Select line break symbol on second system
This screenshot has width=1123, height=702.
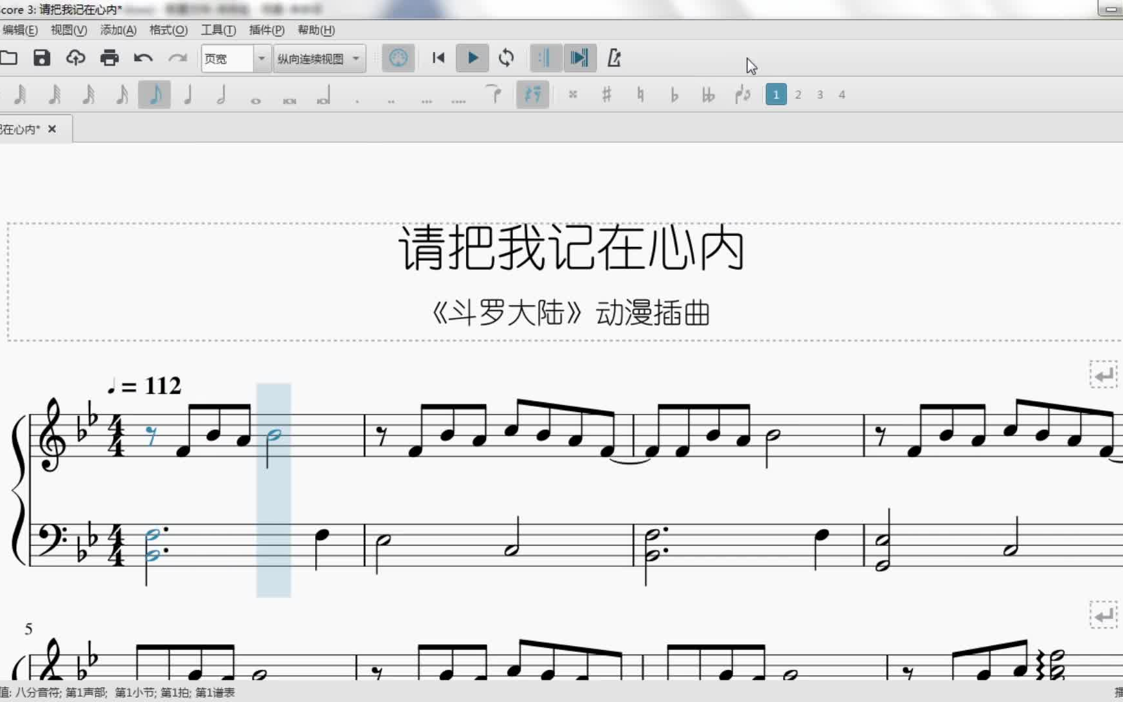point(1104,615)
